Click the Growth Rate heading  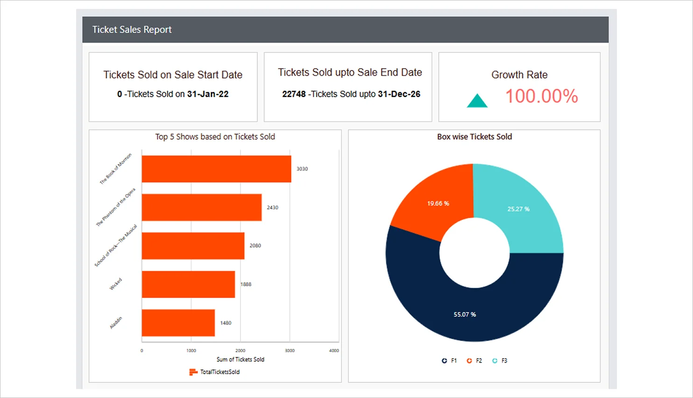point(519,75)
